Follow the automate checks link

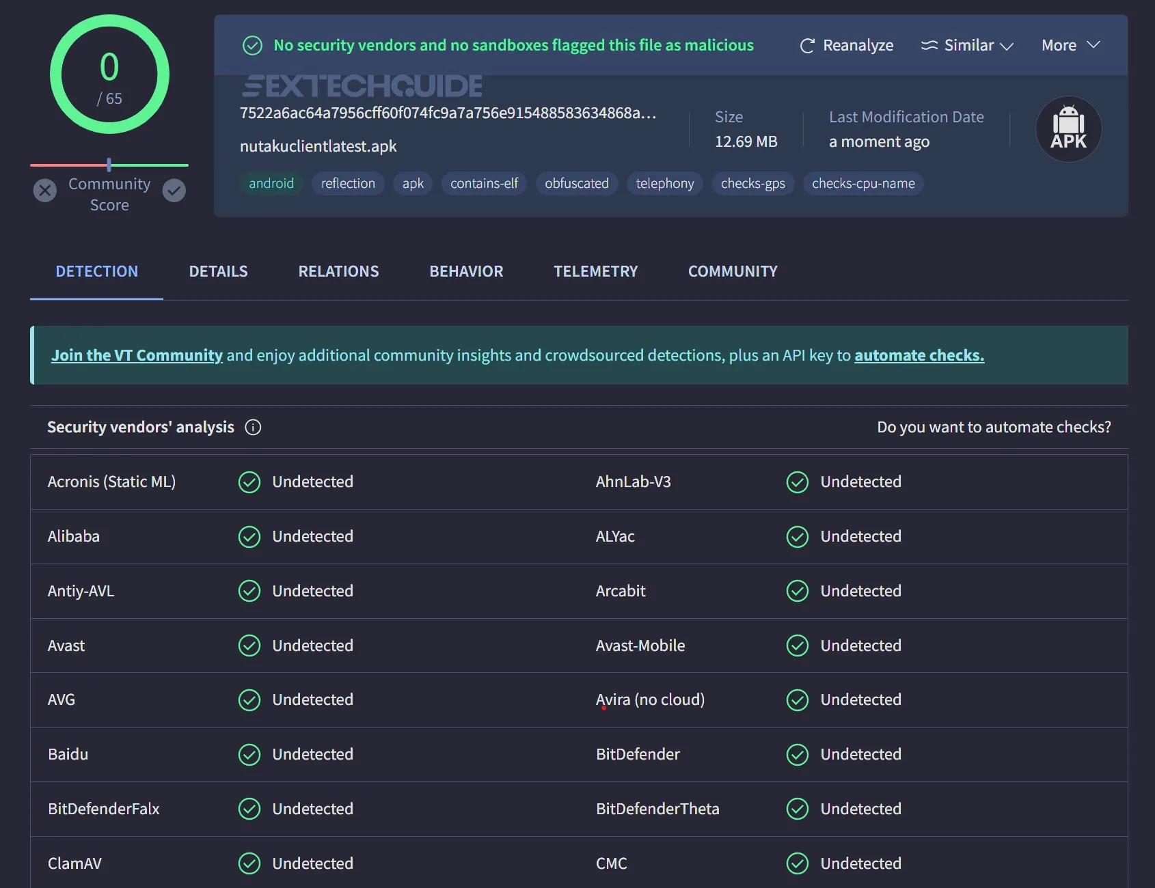coord(919,355)
